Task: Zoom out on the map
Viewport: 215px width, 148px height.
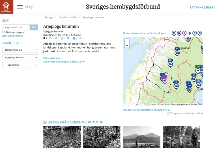Action: 127,45
